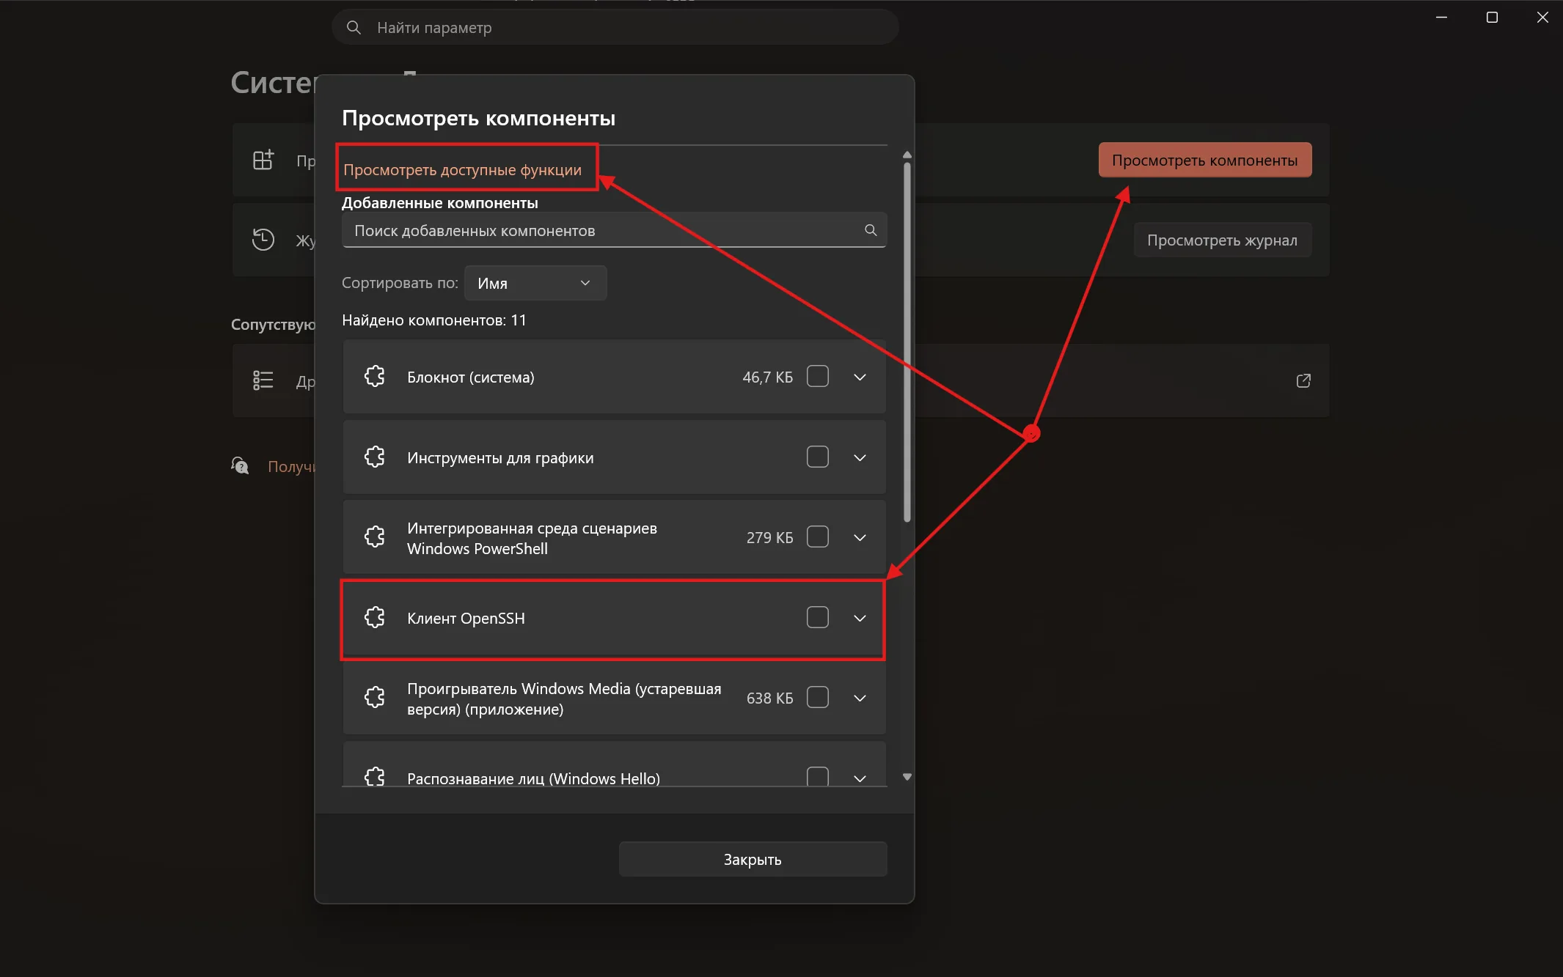The height and width of the screenshot is (977, 1563).
Task: Expand the Инструменты для графики chevron
Action: [x=860, y=457]
